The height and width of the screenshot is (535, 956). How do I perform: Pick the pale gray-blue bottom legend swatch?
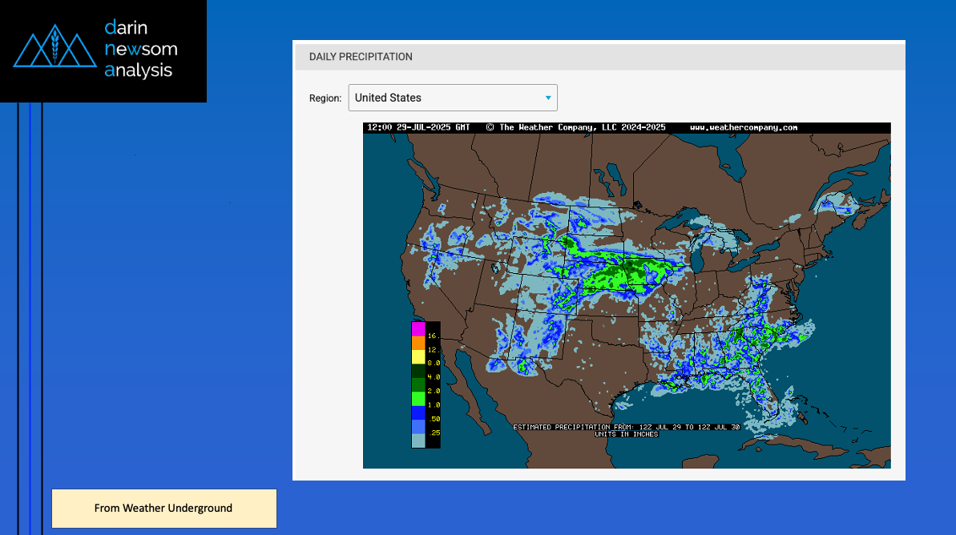pyautogui.click(x=418, y=440)
